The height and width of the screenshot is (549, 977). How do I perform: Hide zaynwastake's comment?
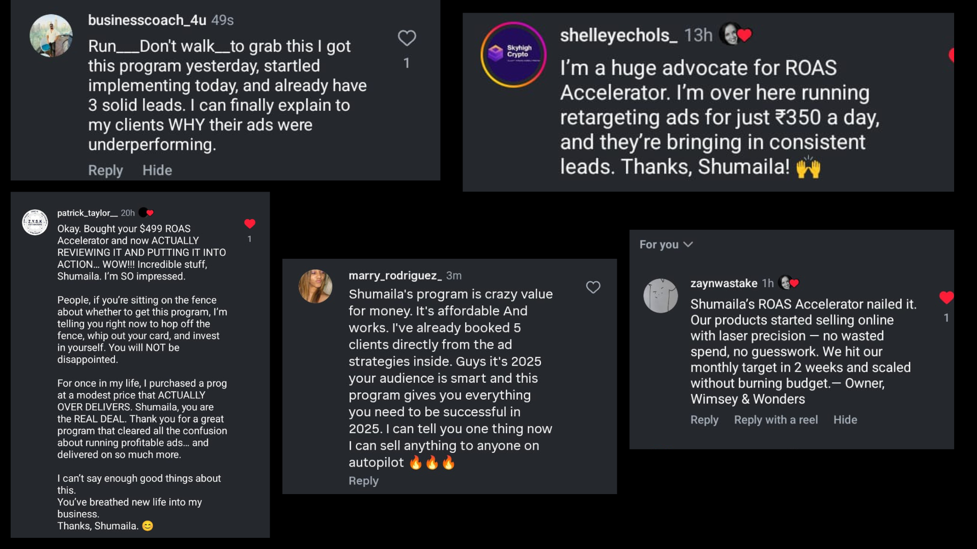coord(845,420)
